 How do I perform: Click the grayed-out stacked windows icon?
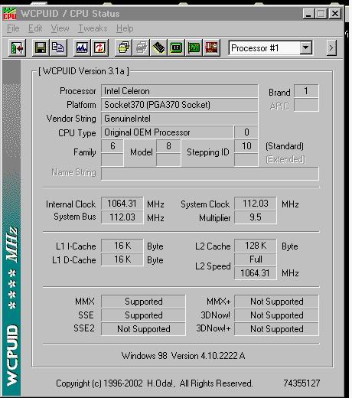141,47
